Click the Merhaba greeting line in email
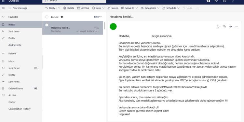This screenshot has width=244, height=122. [145, 36]
